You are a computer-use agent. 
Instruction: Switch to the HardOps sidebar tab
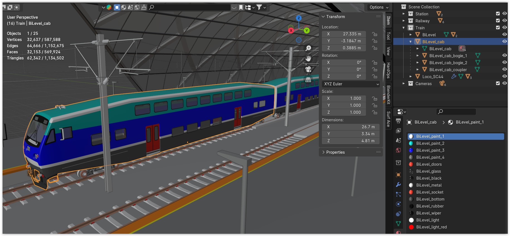pyautogui.click(x=388, y=70)
